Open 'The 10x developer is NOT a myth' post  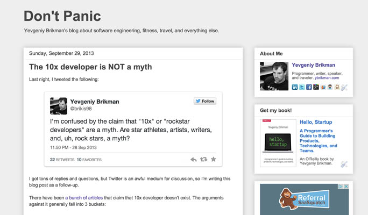[x=90, y=67]
